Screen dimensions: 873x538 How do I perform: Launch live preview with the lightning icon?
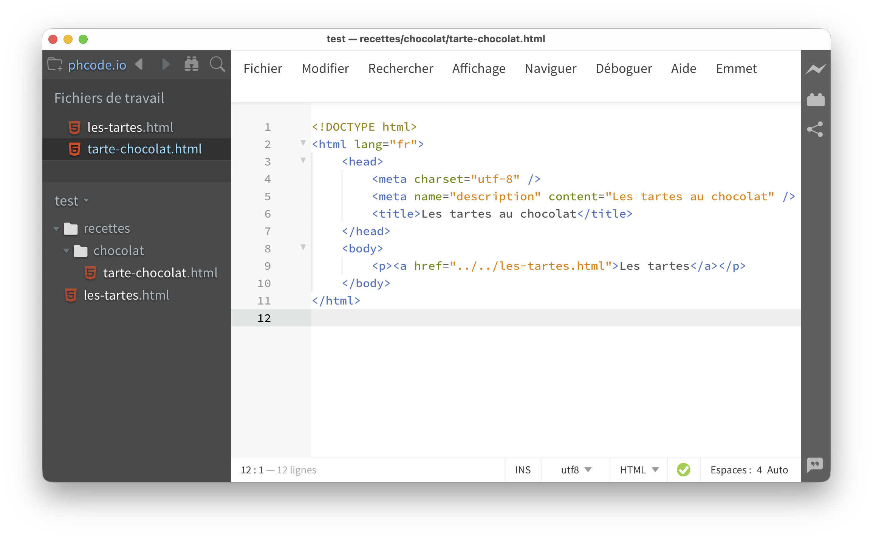[x=816, y=69]
